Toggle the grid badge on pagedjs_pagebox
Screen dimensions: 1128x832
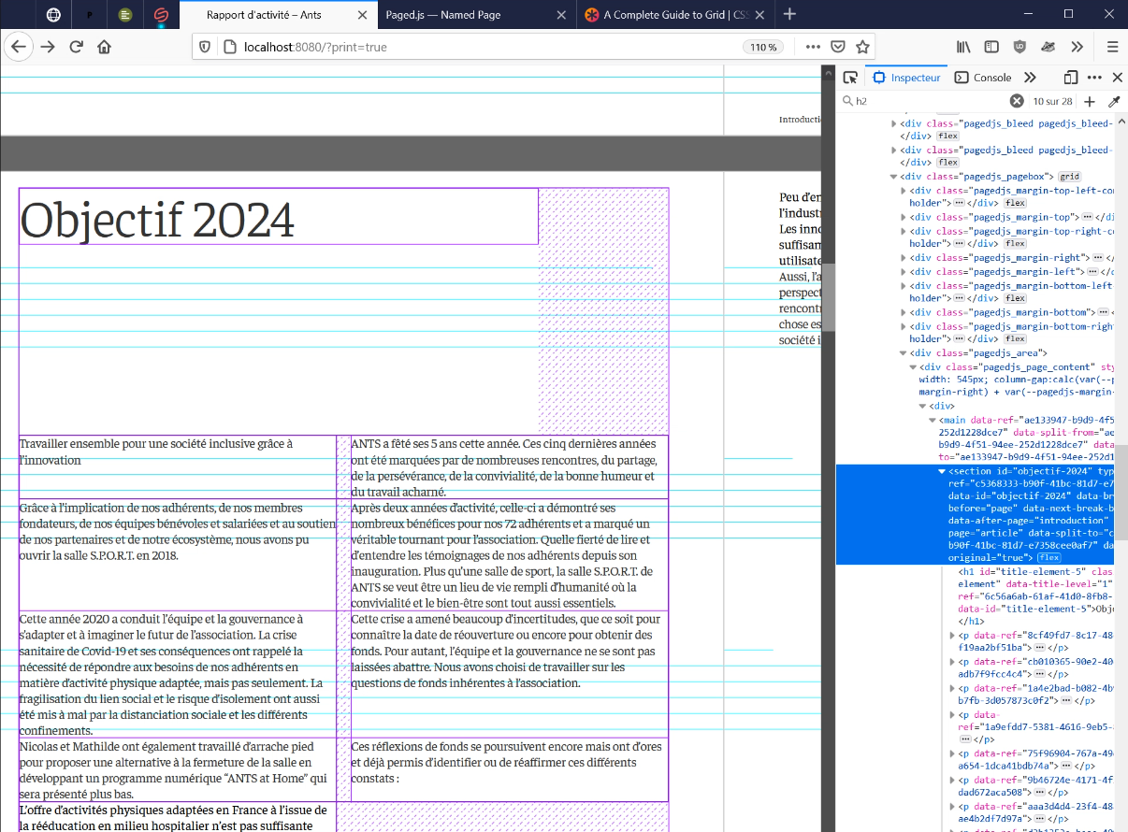pos(1069,177)
